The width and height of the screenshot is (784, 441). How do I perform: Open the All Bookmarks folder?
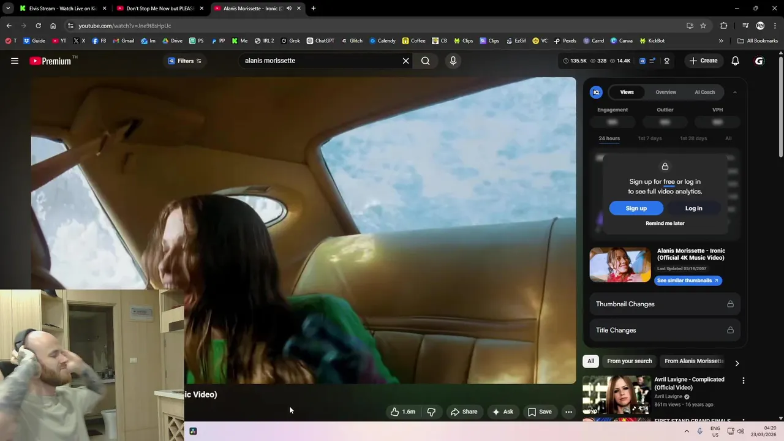click(758, 41)
